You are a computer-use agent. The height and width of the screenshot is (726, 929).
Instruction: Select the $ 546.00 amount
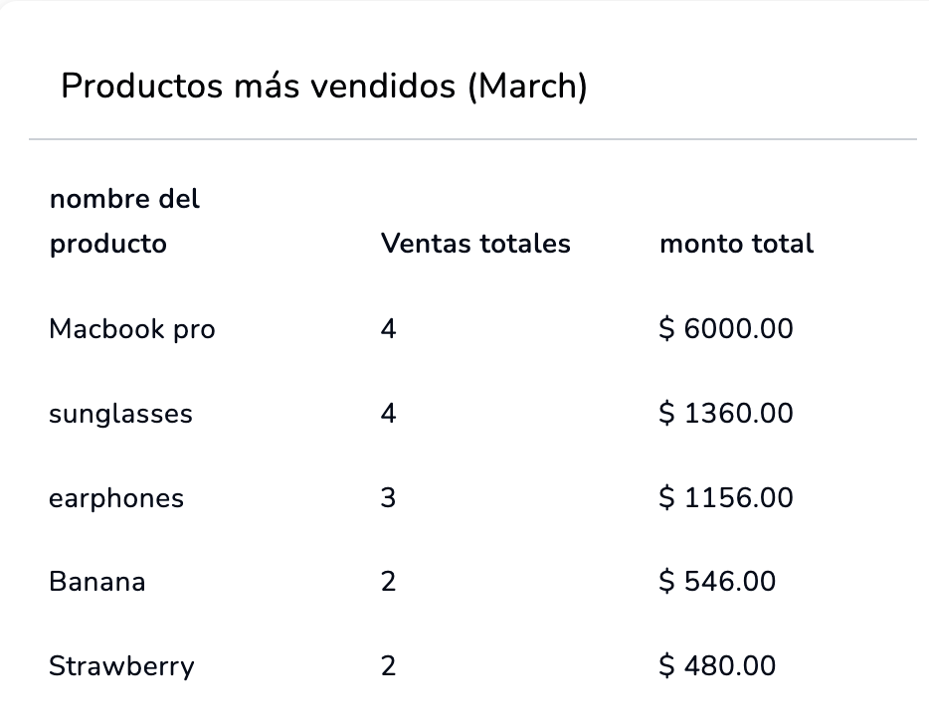coord(717,582)
